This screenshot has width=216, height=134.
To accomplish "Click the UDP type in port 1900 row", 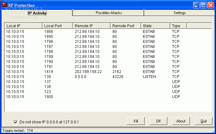I will (176, 97).
